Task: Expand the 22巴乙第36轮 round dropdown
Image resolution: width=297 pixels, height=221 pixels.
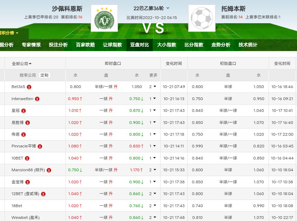Action: coord(168,8)
